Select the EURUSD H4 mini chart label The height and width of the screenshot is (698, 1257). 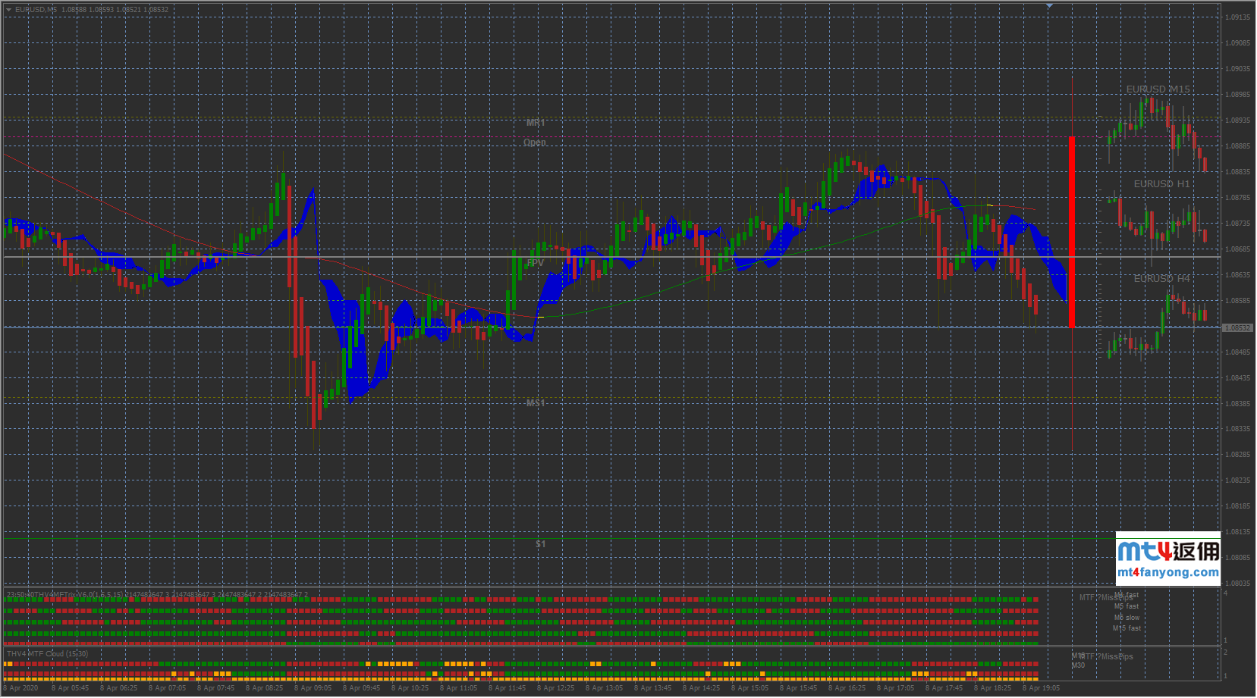coord(1161,279)
